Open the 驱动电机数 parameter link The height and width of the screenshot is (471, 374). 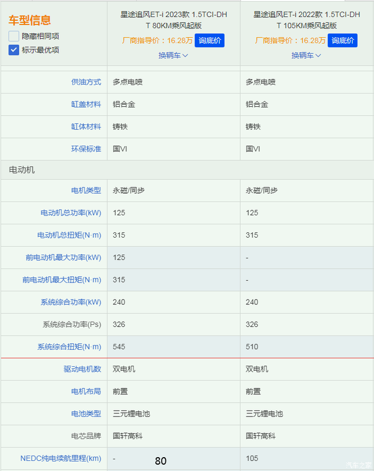(82, 370)
